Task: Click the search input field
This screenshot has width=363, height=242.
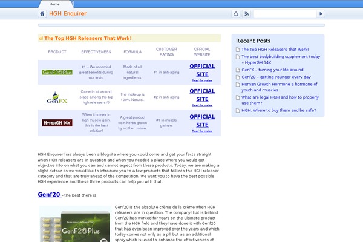Action: point(285,14)
